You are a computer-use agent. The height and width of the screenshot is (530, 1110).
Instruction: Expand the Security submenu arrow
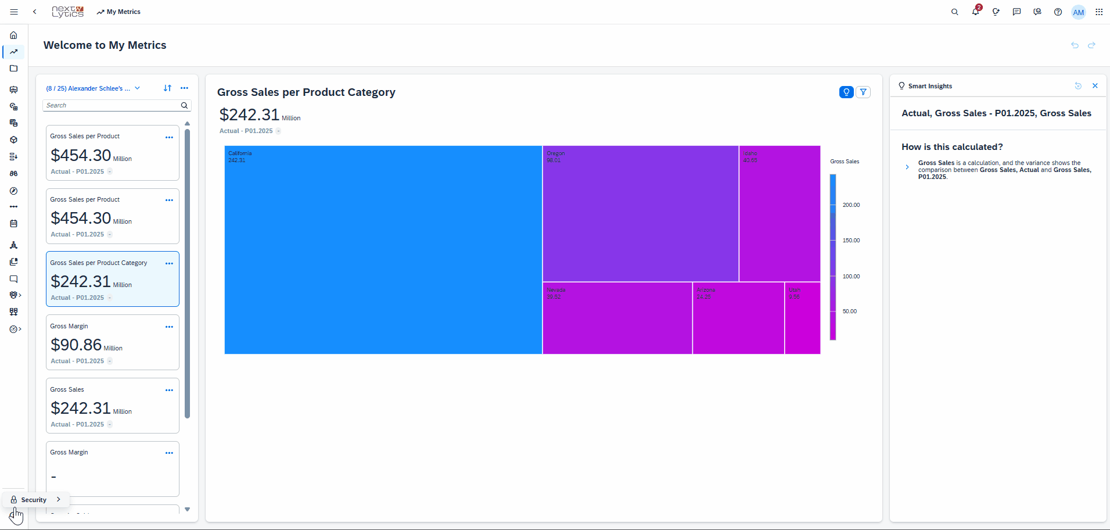click(58, 499)
